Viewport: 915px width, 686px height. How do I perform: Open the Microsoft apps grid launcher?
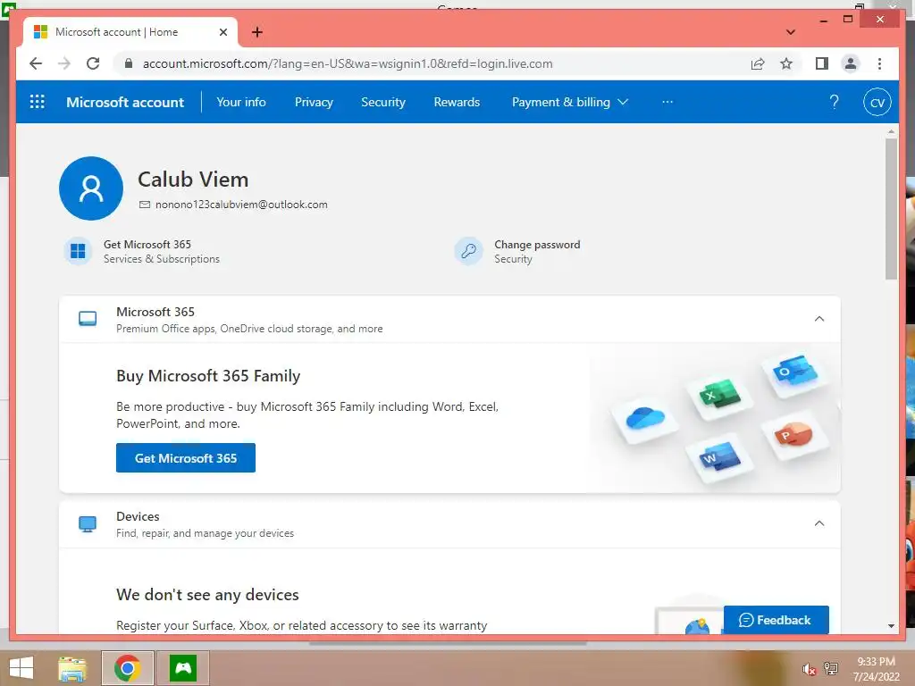click(37, 102)
